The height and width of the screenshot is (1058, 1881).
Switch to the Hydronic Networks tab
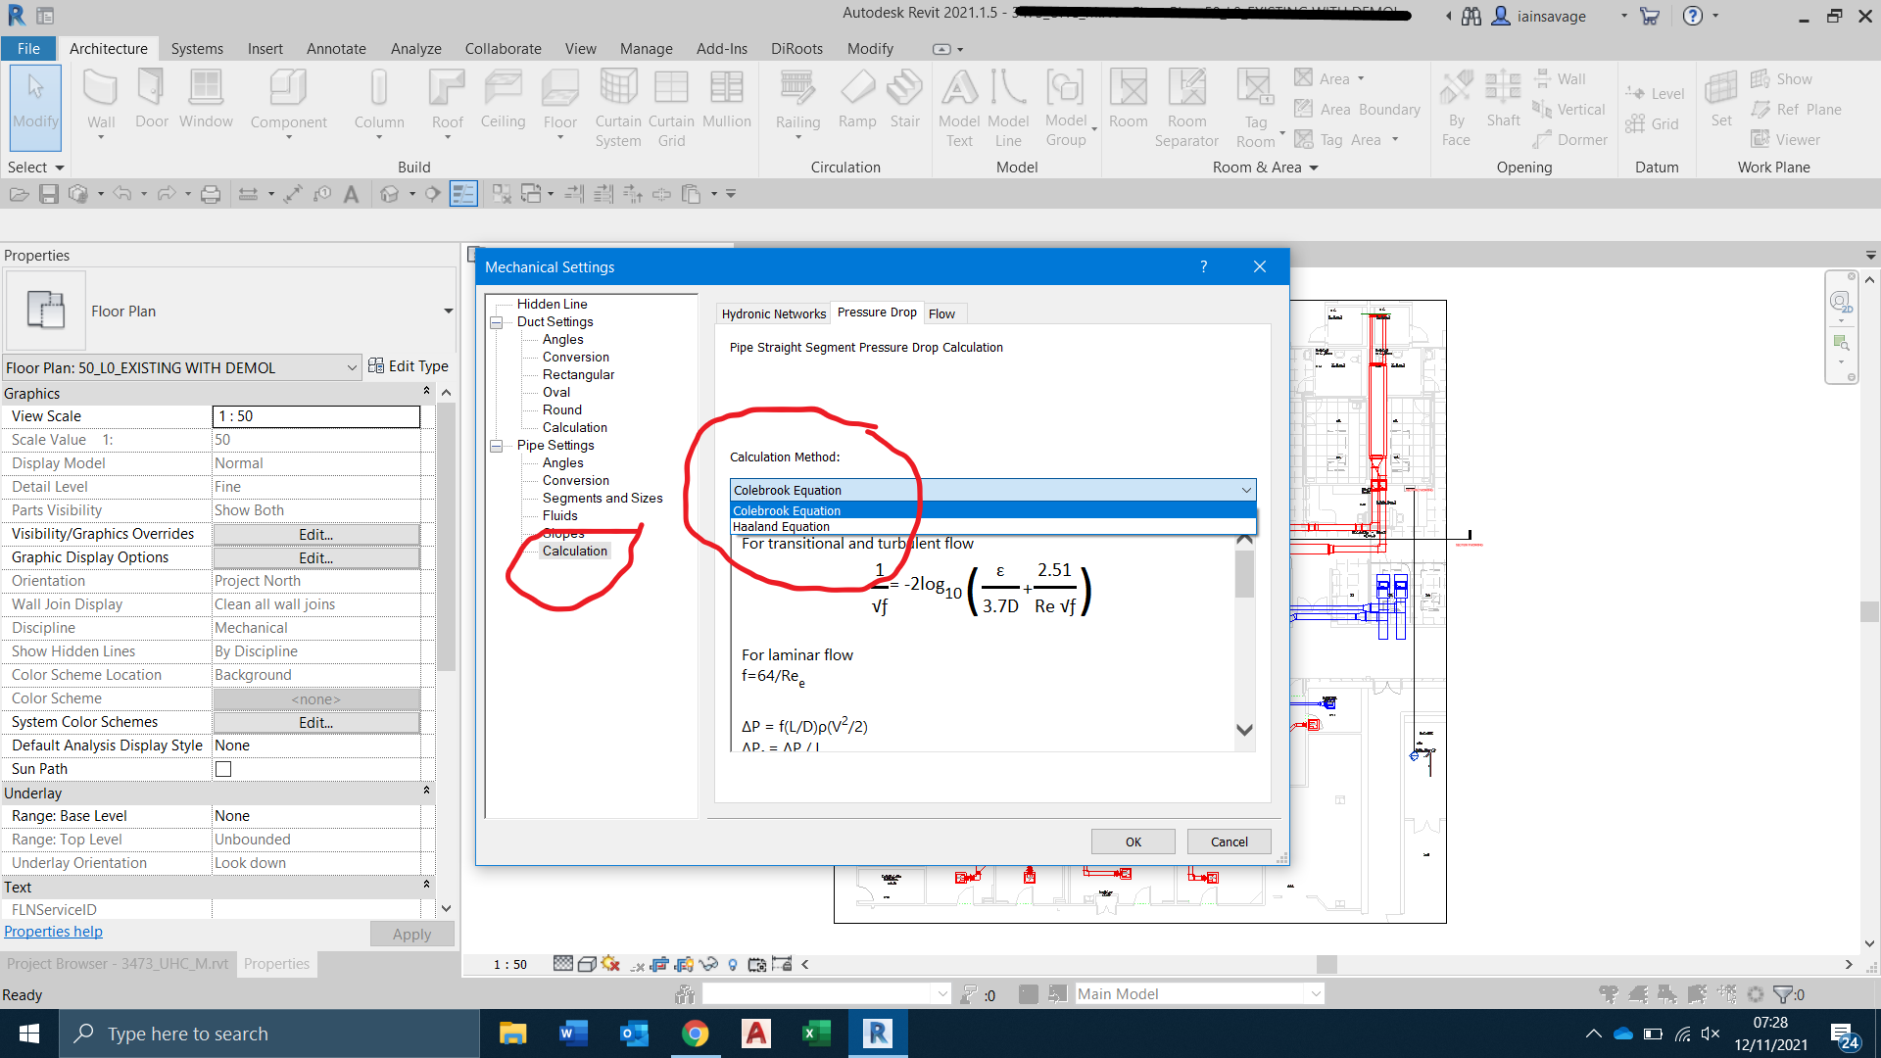[773, 313]
